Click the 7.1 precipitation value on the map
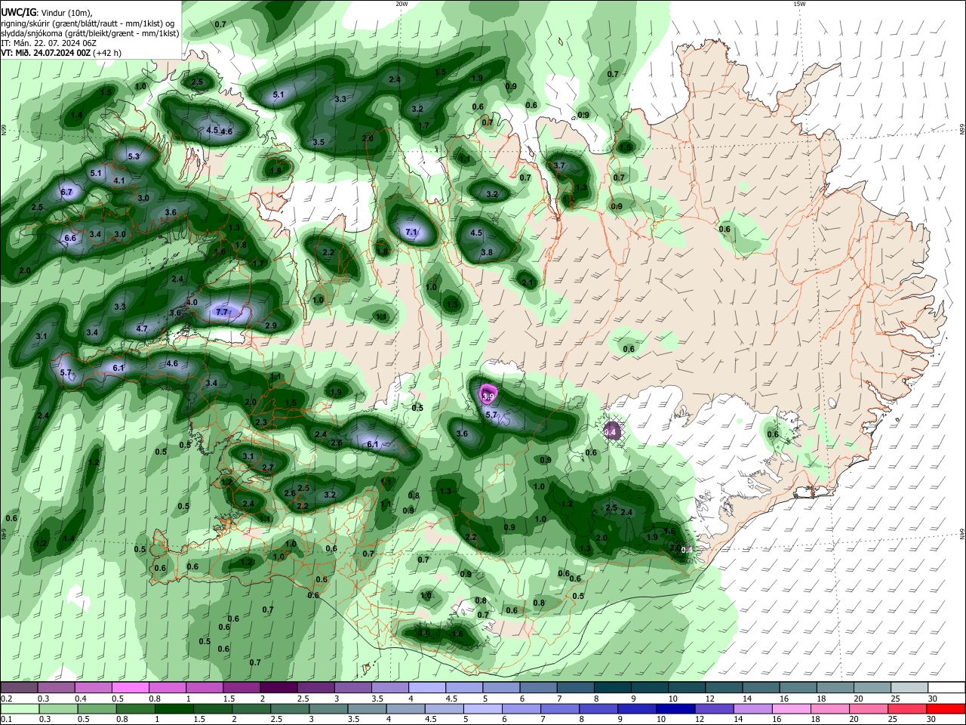The height and width of the screenshot is (725, 966). pos(411,233)
